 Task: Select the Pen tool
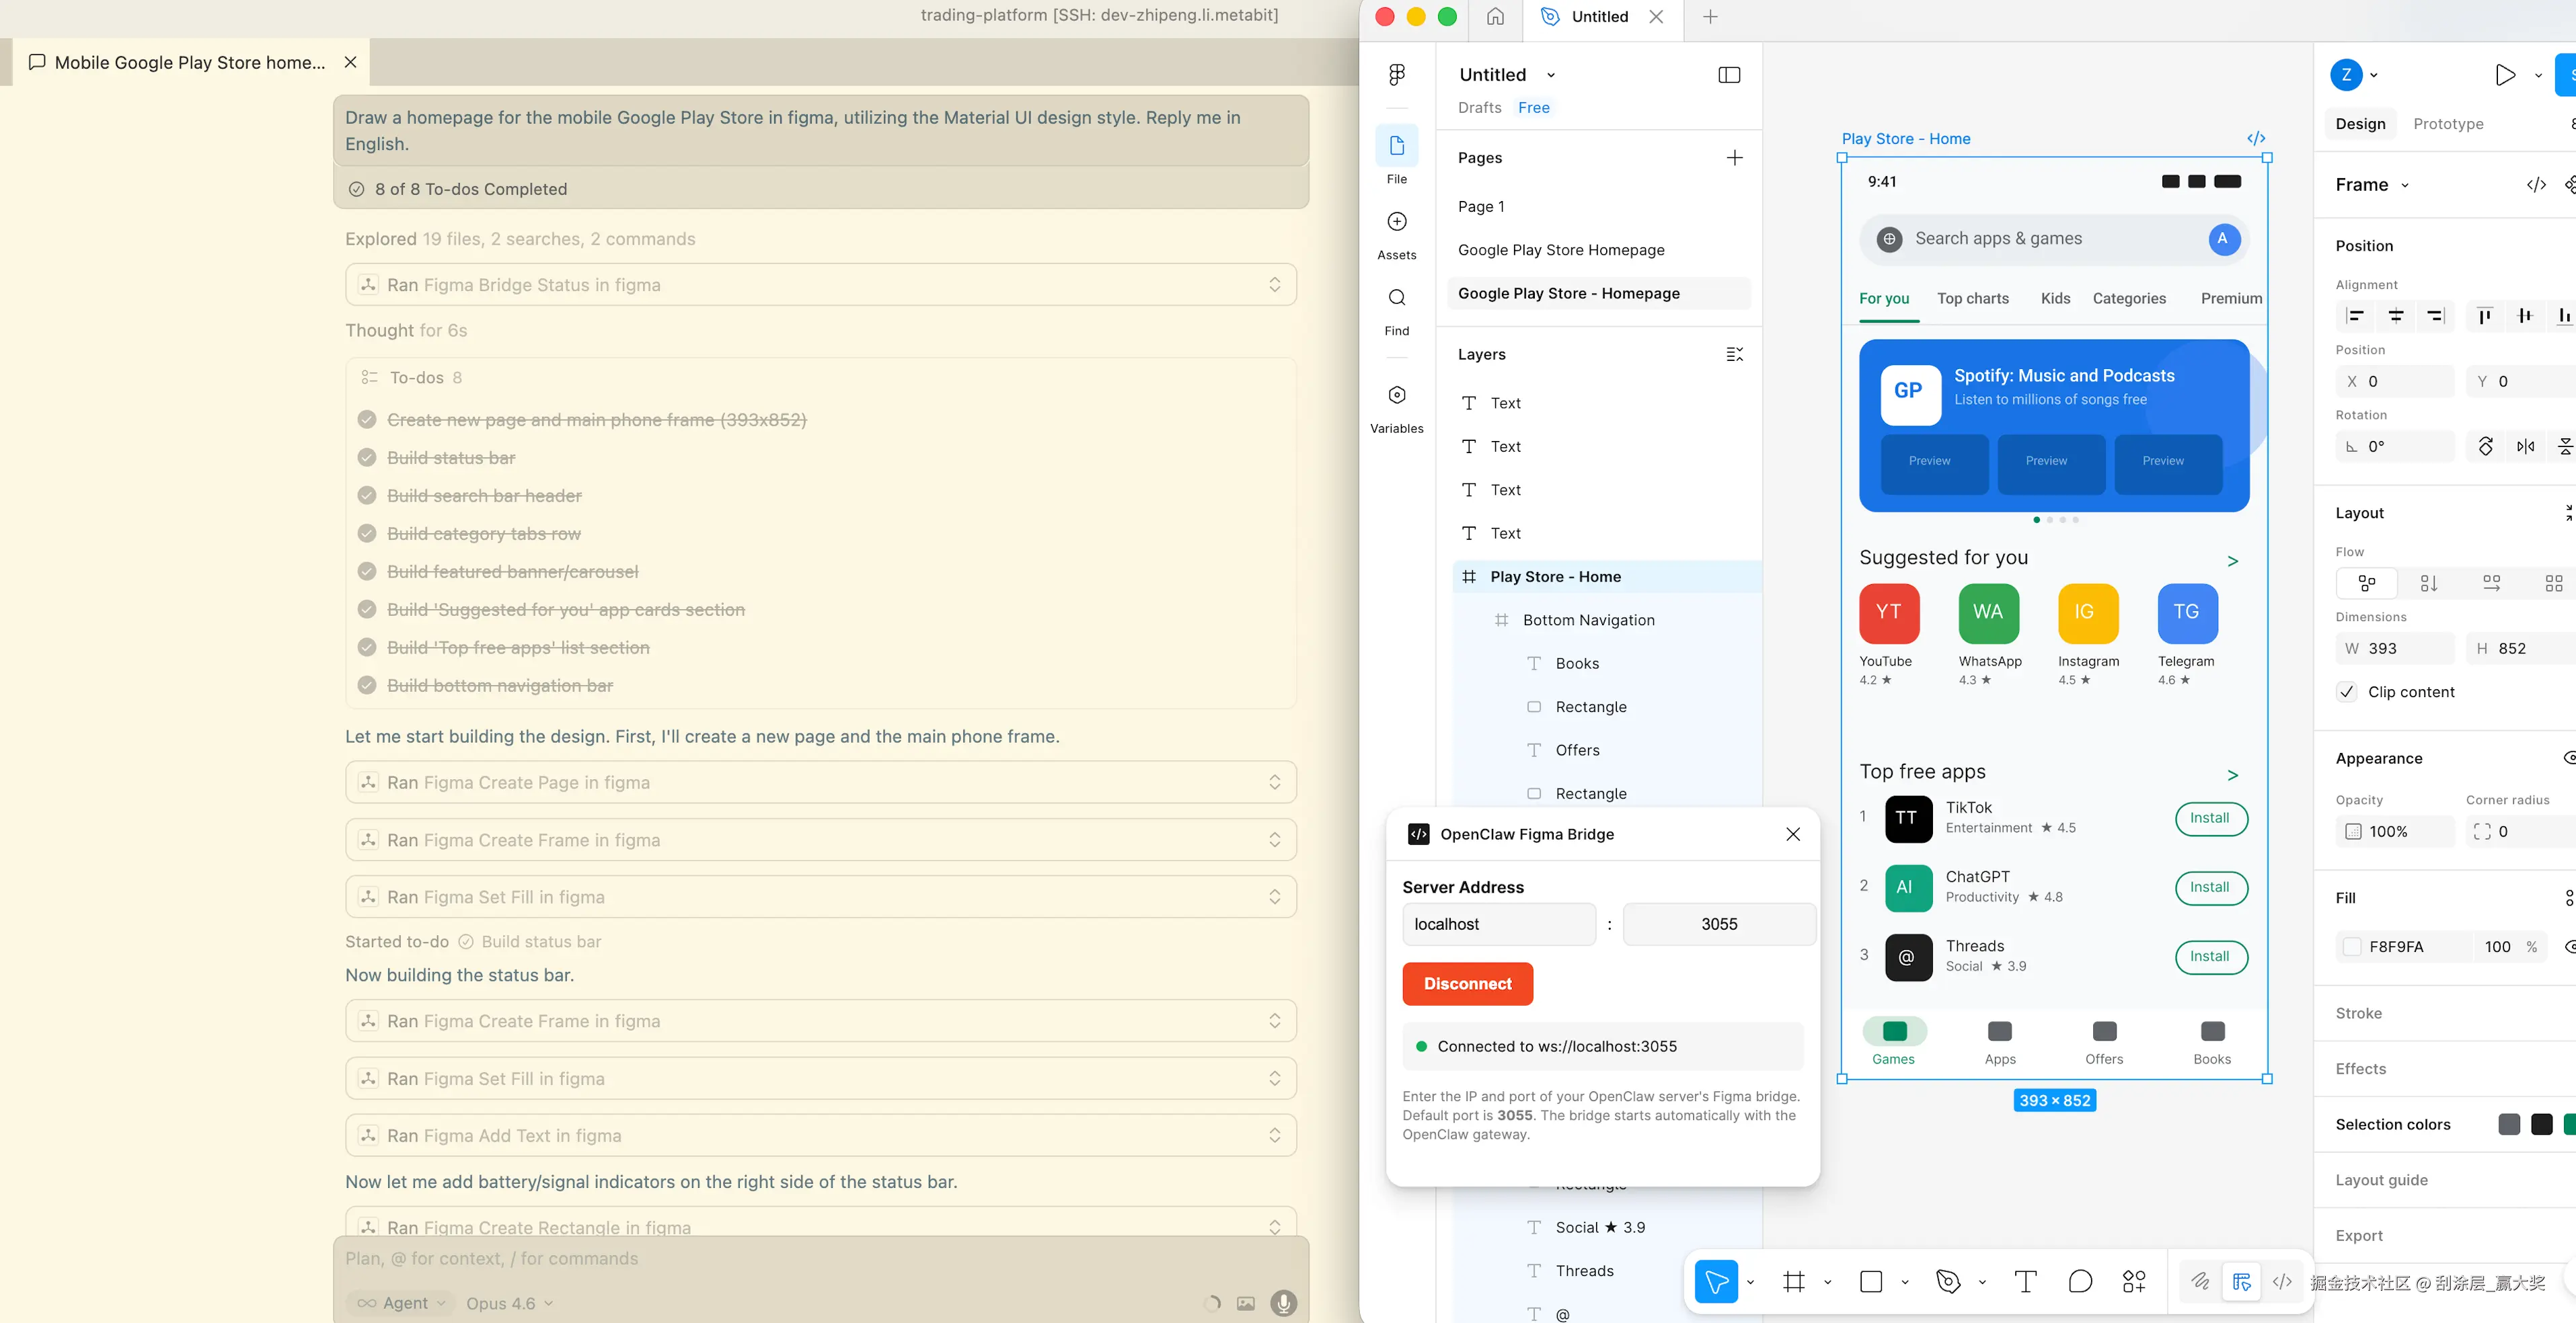1948,1281
